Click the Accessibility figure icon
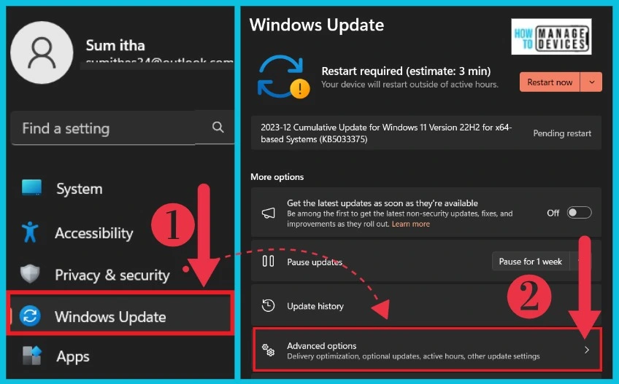Viewport: 619px width, 384px height. coord(31,232)
